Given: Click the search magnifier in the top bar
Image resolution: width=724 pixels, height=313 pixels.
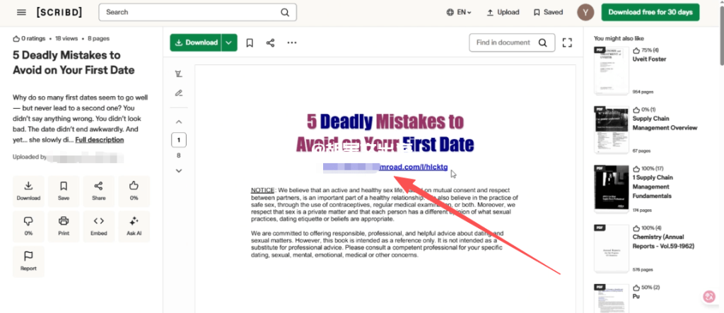Looking at the screenshot, I should point(285,13).
